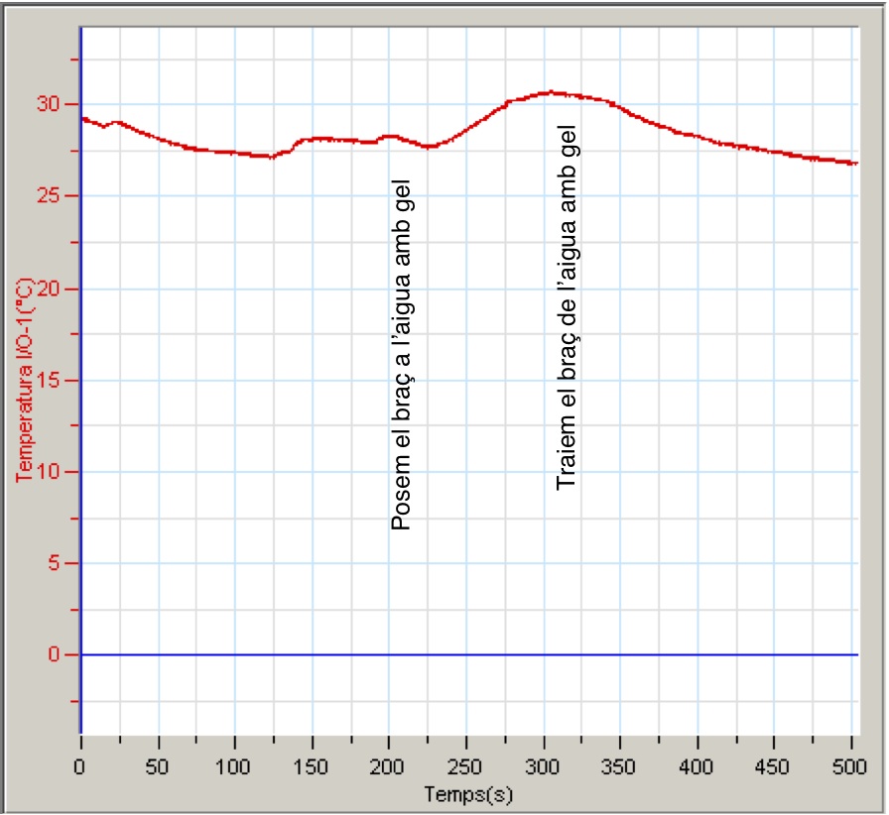Click the red curve's peak near 300 seconds
Image resolution: width=889 pixels, height=815 pixels.
[548, 92]
